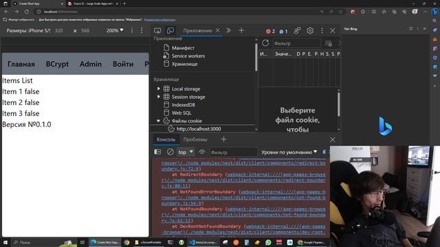Edit the 568 viewport height field
This screenshot has height=247, width=440.
pyautogui.click(x=85, y=30)
